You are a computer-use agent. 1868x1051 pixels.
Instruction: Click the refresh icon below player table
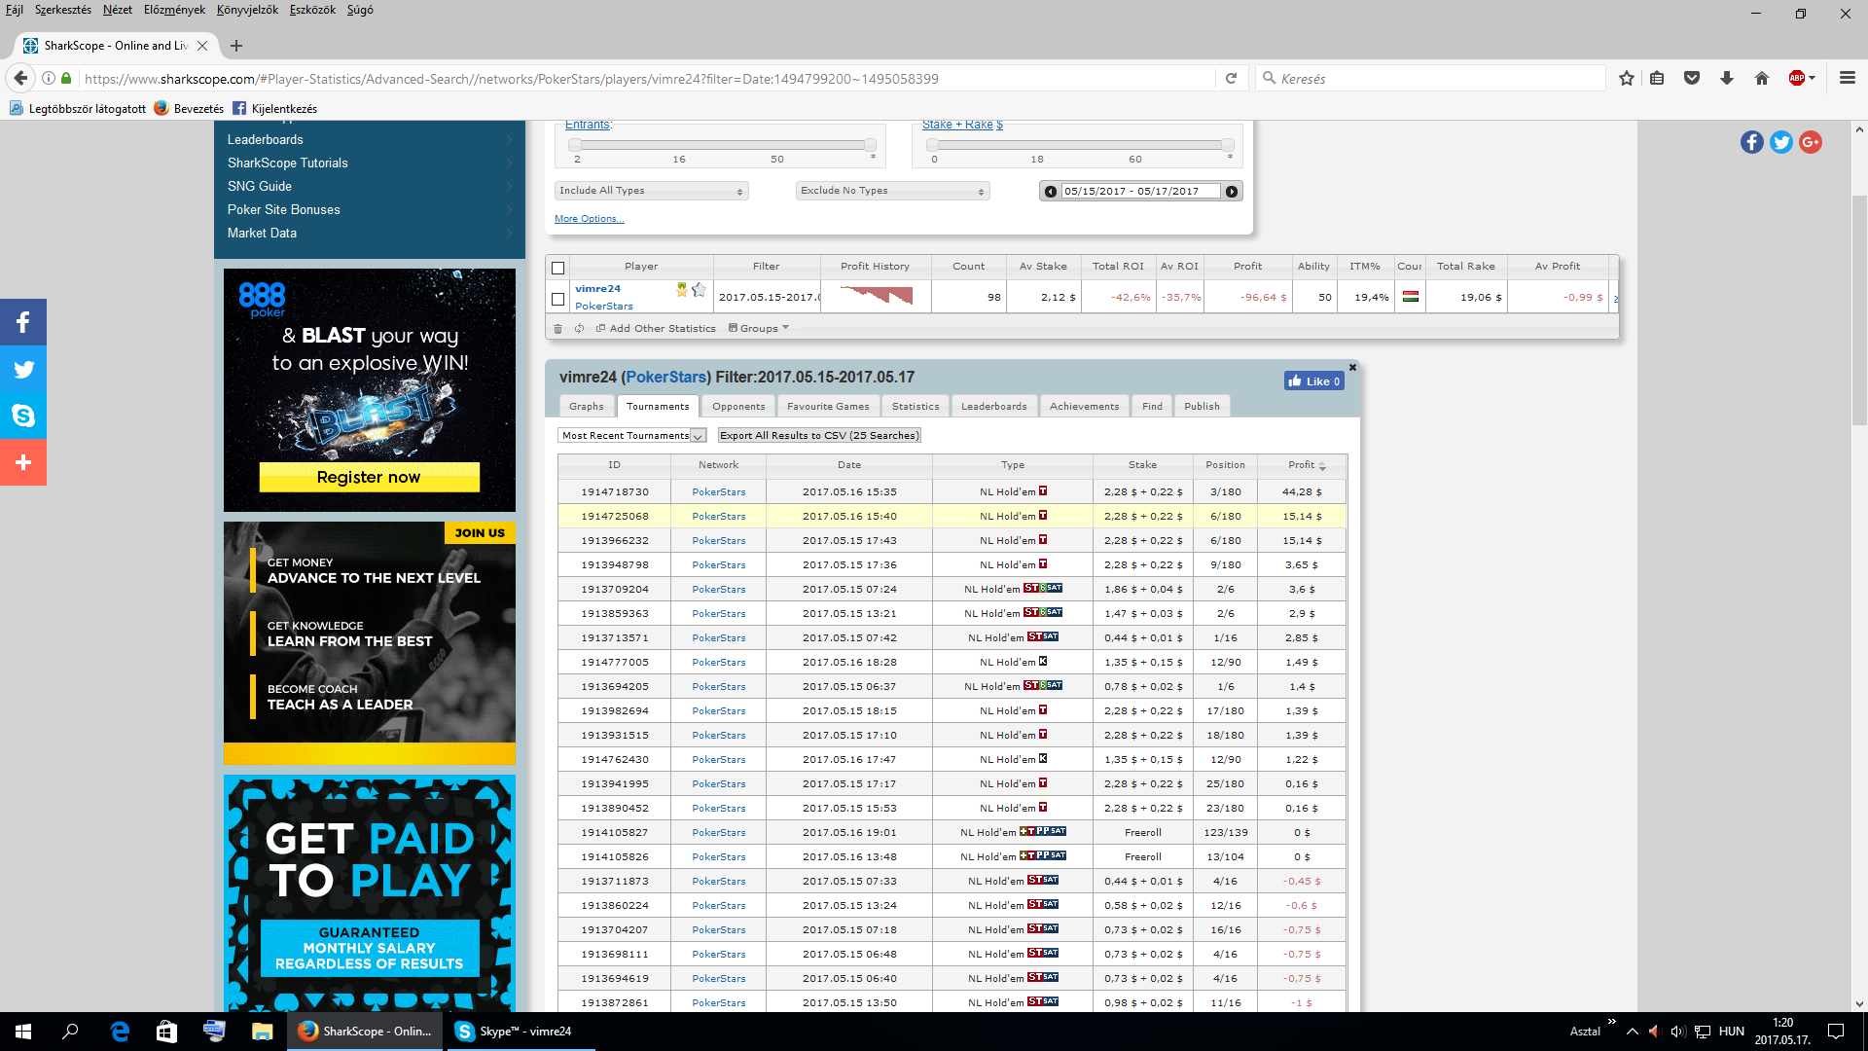[580, 329]
